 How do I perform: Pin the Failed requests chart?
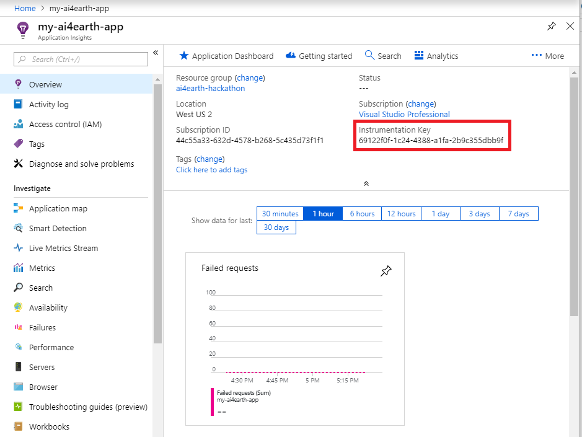coord(386,271)
